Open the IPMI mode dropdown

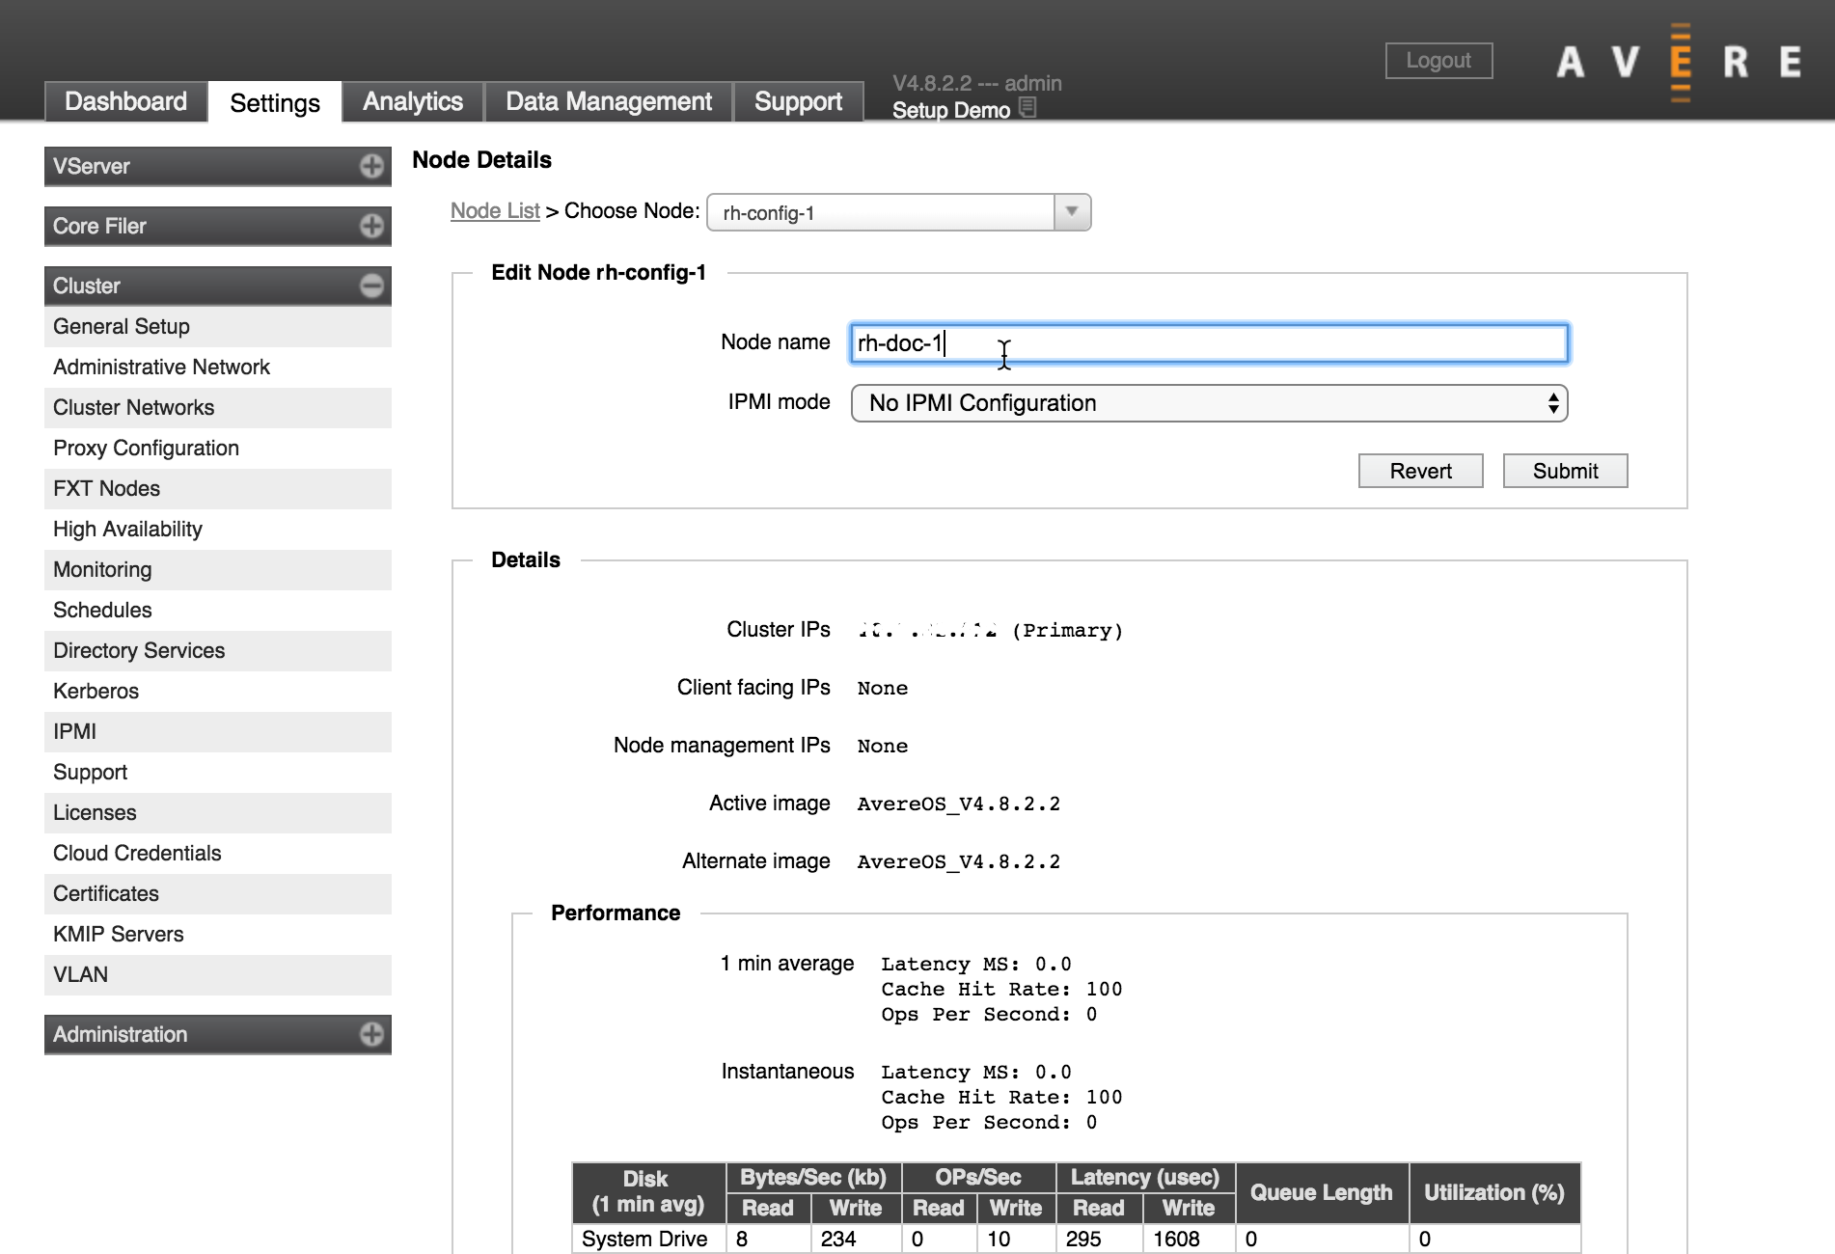pyautogui.click(x=1209, y=403)
